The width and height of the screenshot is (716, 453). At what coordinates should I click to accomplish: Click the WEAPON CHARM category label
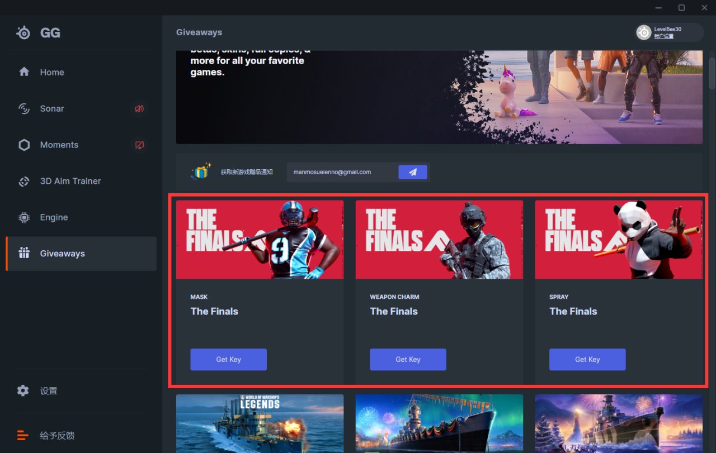pos(394,297)
